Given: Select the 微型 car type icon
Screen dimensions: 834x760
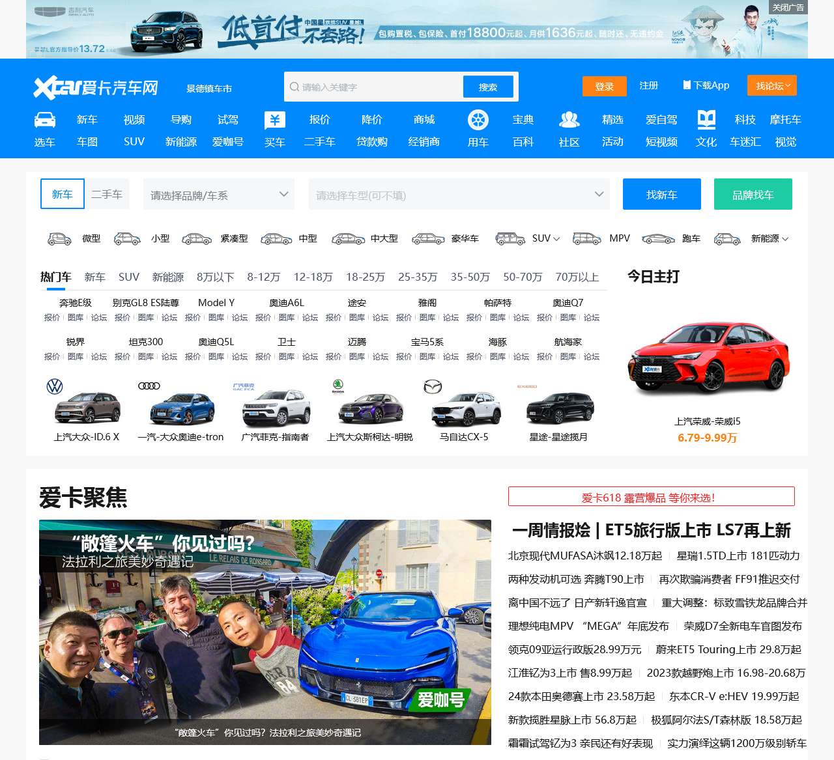Looking at the screenshot, I should click(60, 239).
